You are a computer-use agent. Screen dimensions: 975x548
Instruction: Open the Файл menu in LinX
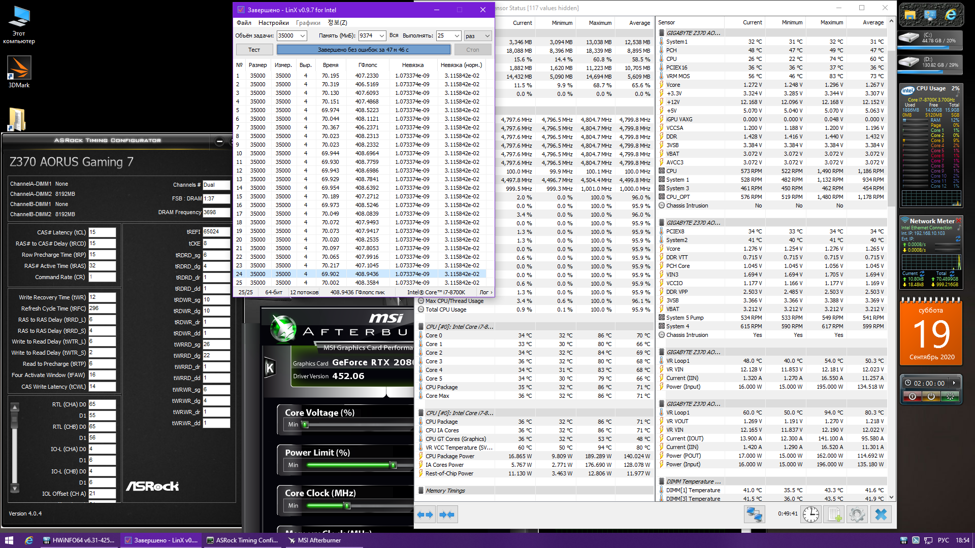coord(244,23)
